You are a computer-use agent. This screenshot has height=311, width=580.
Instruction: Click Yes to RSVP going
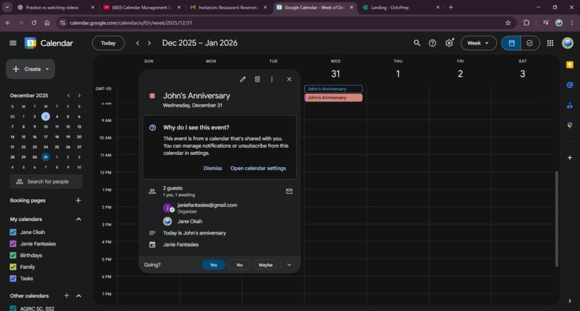tap(213, 265)
